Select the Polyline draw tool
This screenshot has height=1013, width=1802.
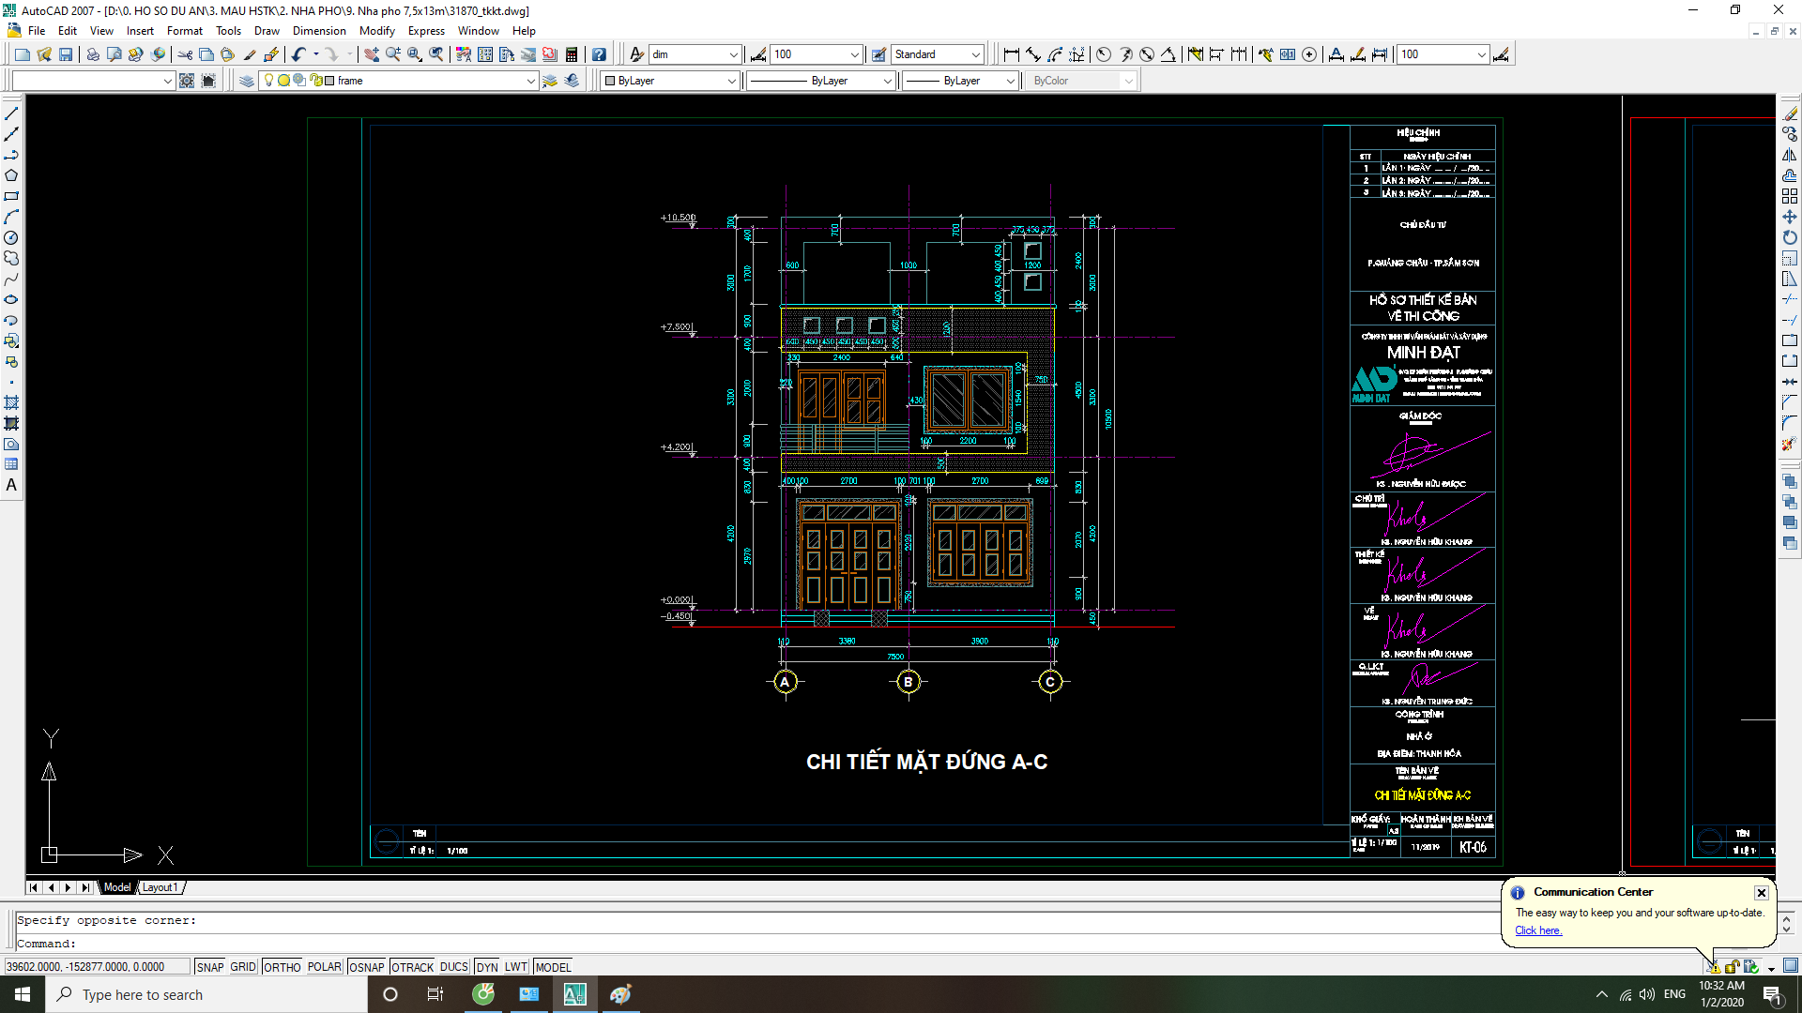(x=11, y=155)
